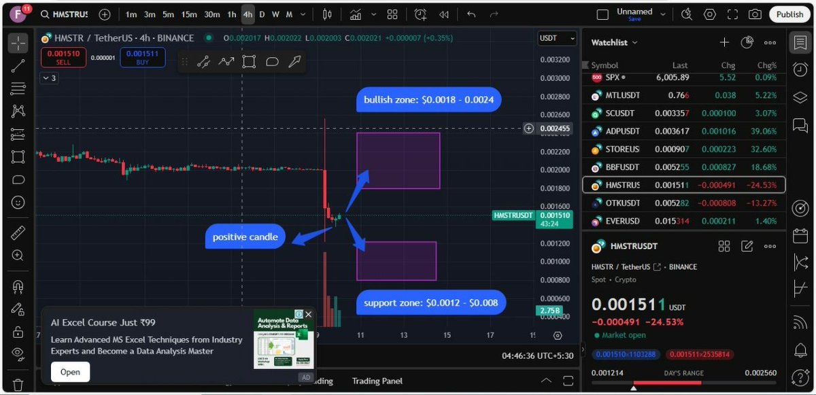Screen dimensions: 816x395
Task: Click Open on the Excel course ad
Action: (70, 372)
